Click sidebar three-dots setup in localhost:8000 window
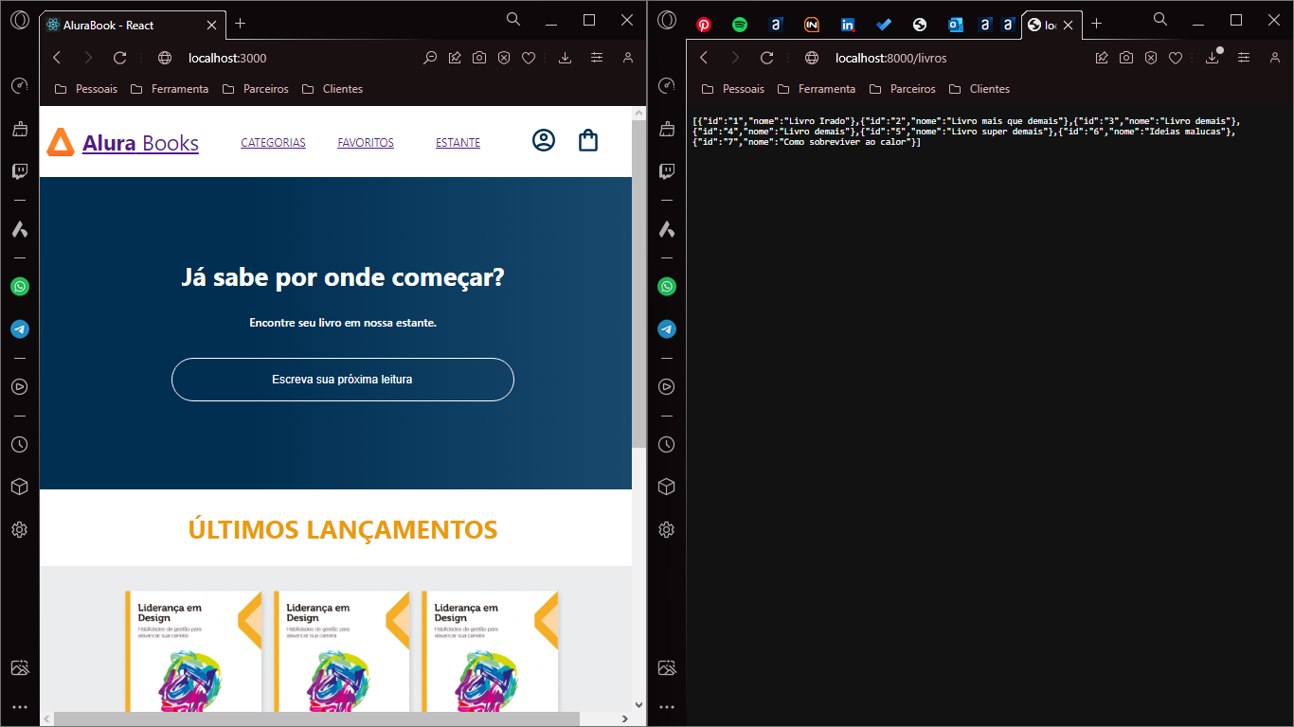Viewport: 1294px width, 727px height. coord(667,707)
